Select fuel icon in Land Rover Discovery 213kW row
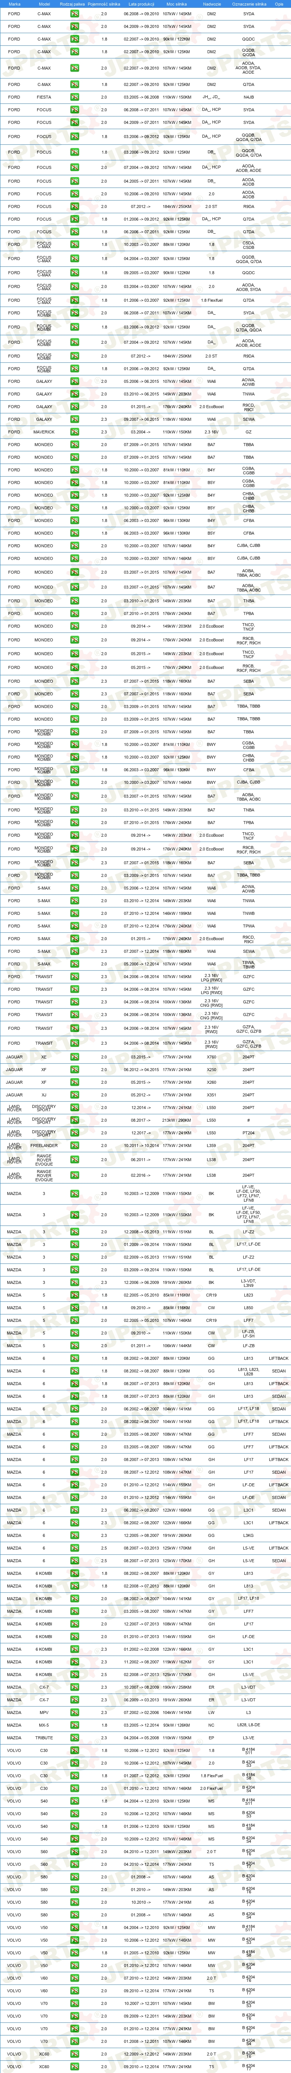The width and height of the screenshot is (291, 2073). pyautogui.click(x=74, y=1120)
